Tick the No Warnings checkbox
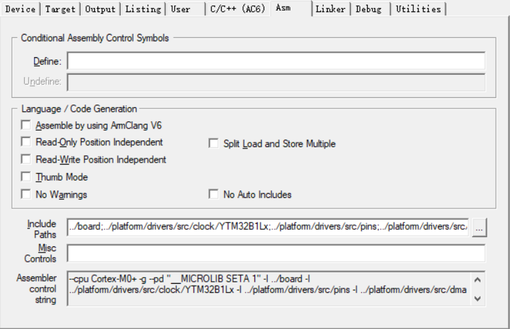The image size is (510, 329). 26,194
